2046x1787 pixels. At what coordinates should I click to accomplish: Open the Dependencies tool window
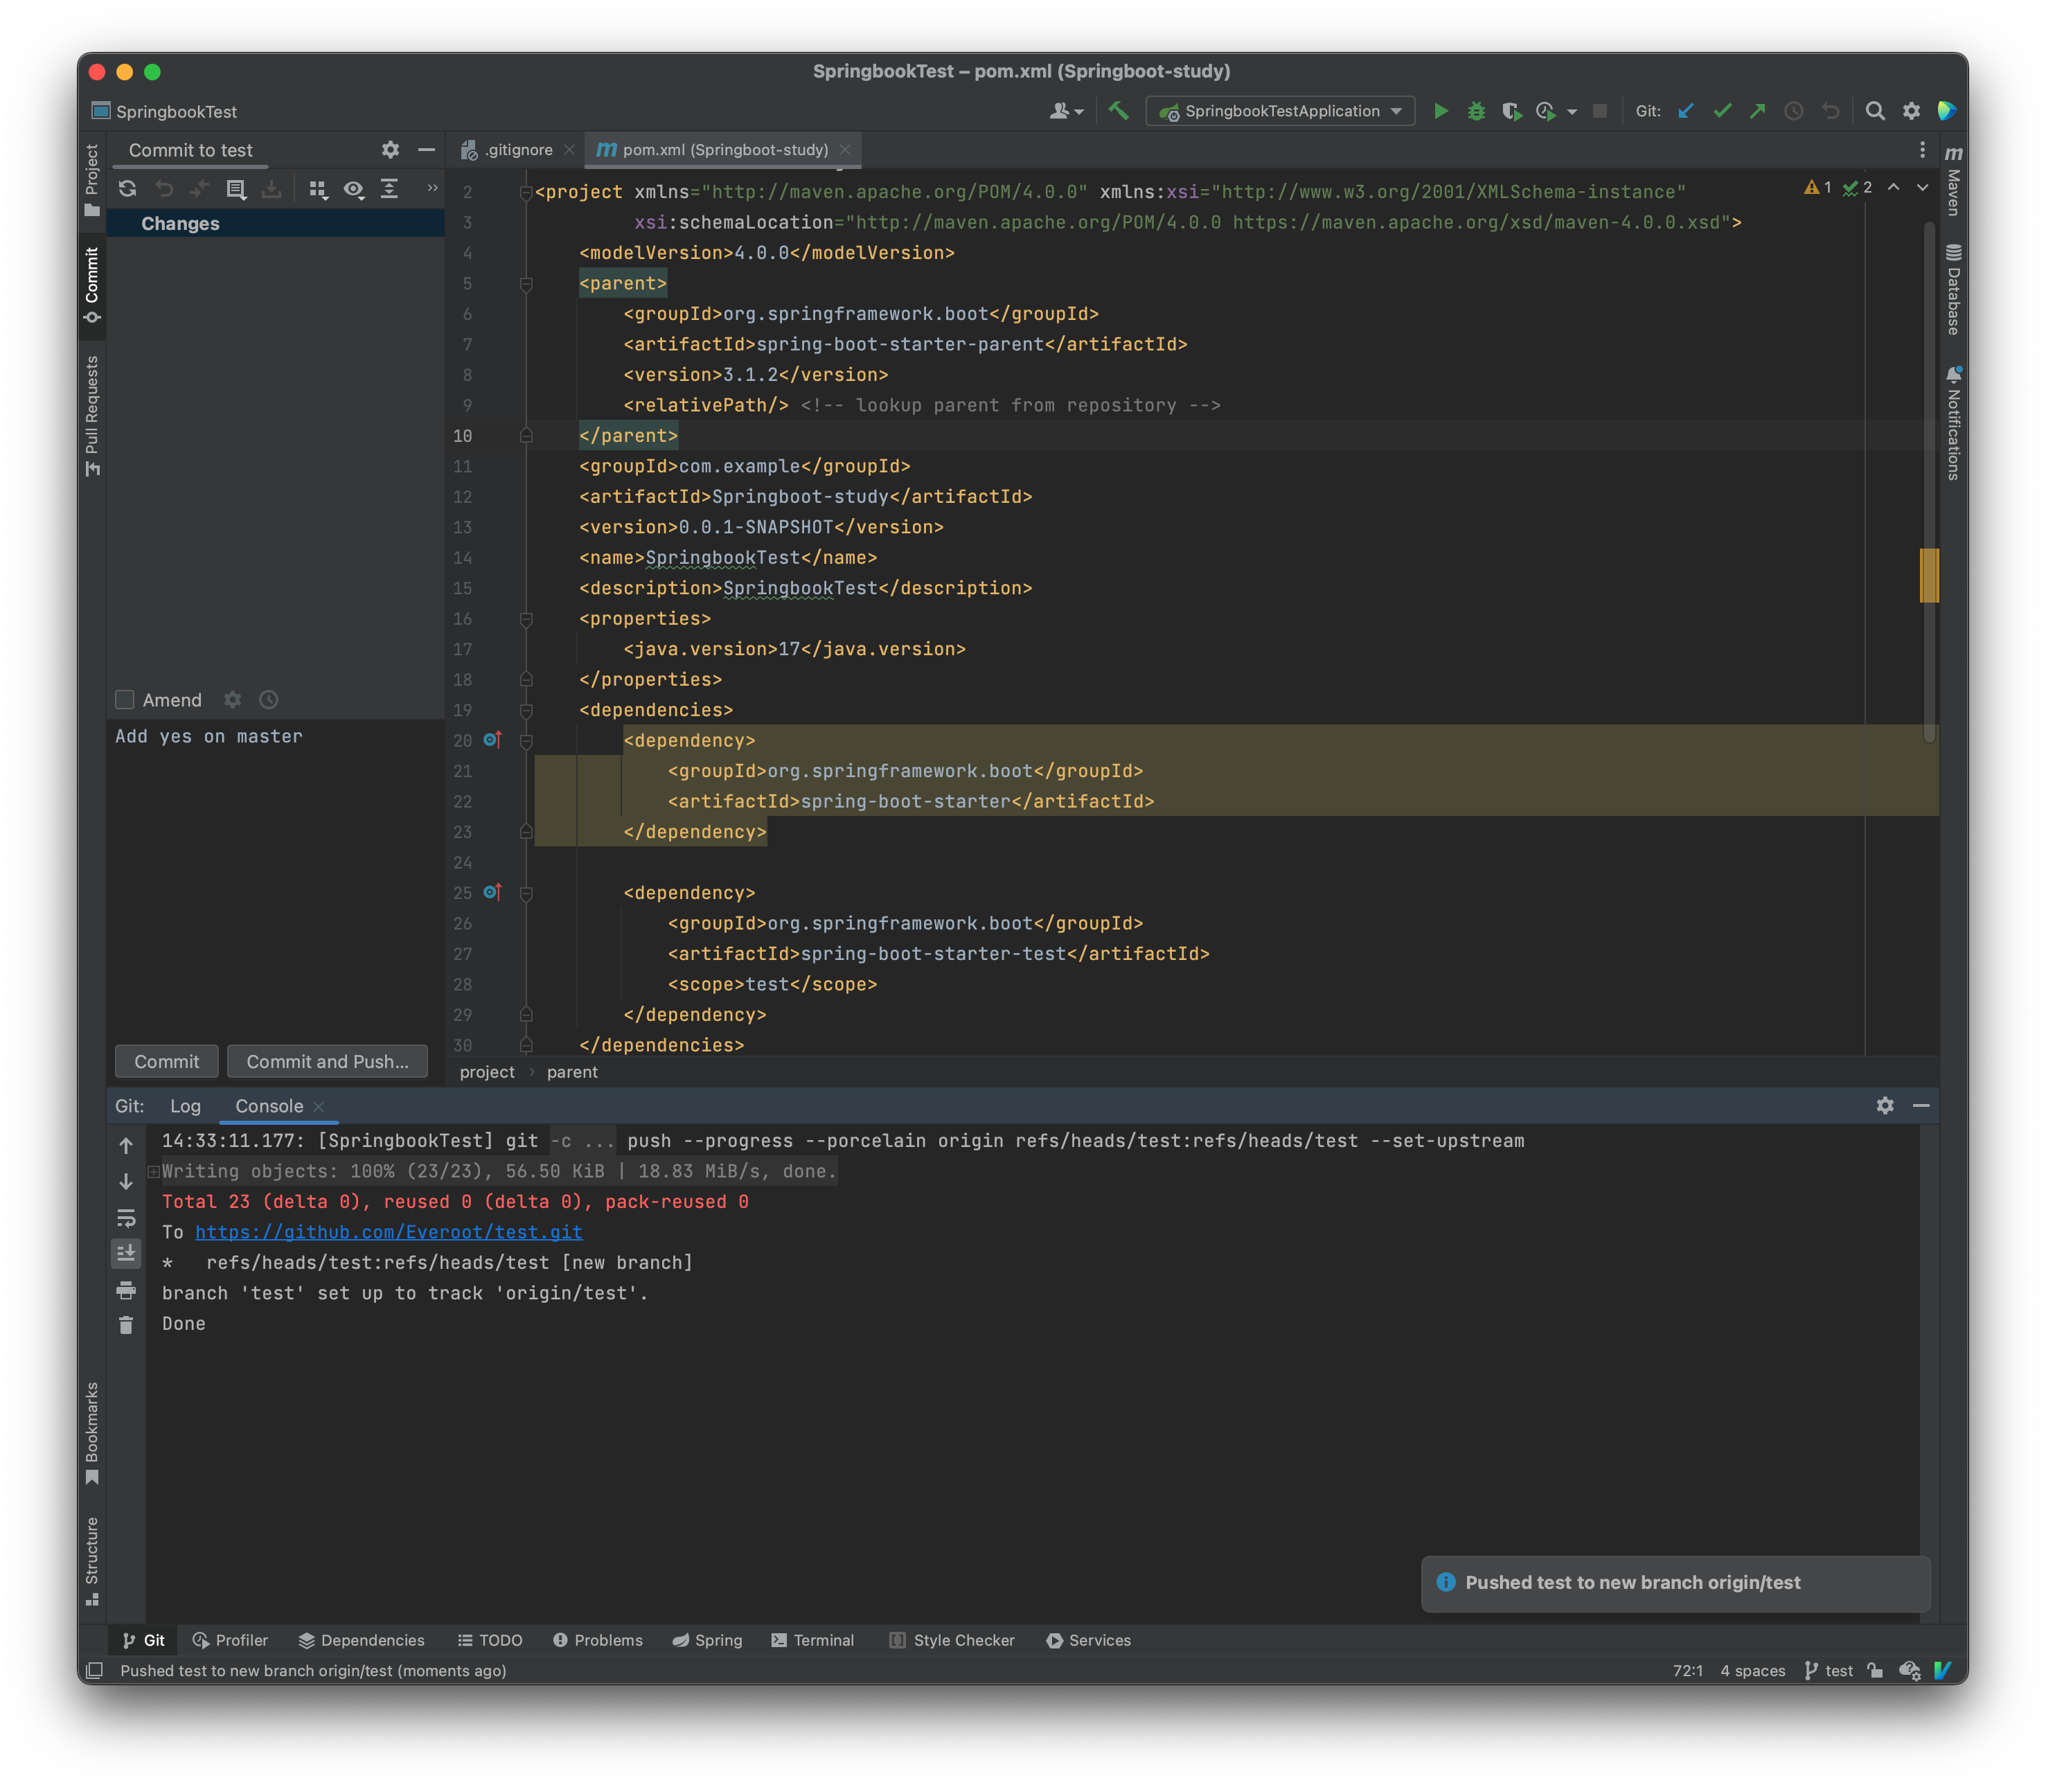(362, 1640)
